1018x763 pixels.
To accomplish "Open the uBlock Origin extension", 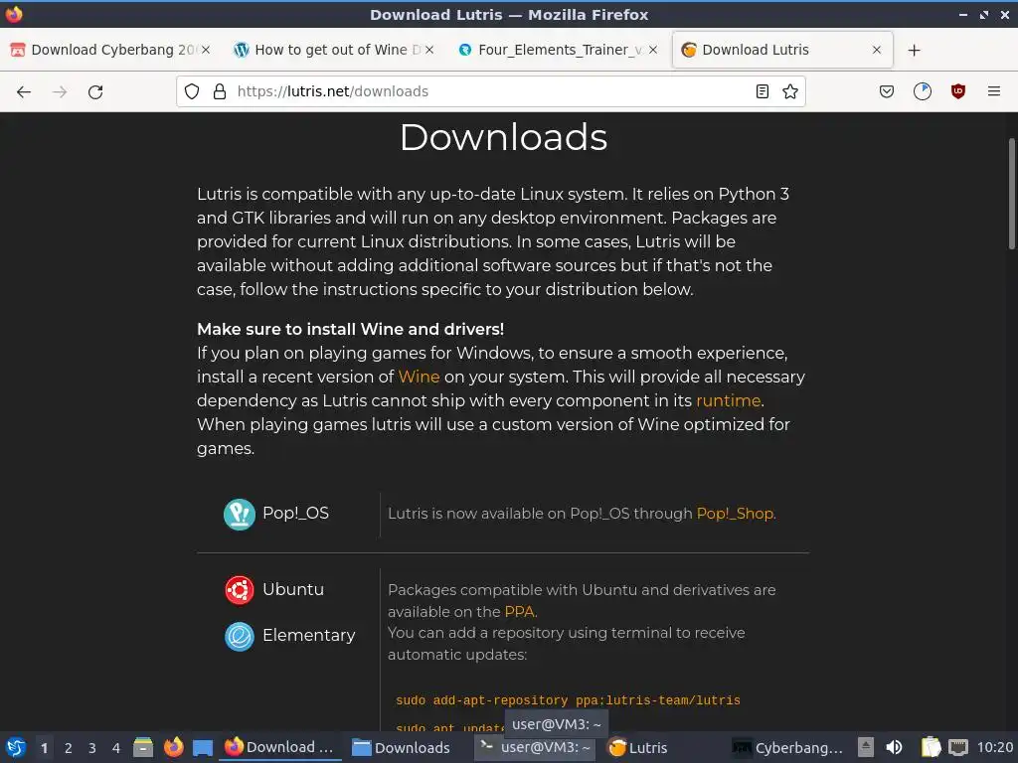I will pyautogui.click(x=958, y=91).
